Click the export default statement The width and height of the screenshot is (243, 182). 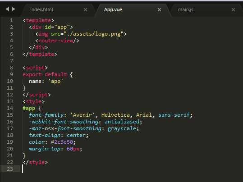click(48, 74)
